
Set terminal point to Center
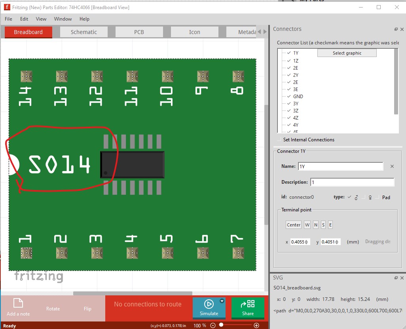coord(294,225)
